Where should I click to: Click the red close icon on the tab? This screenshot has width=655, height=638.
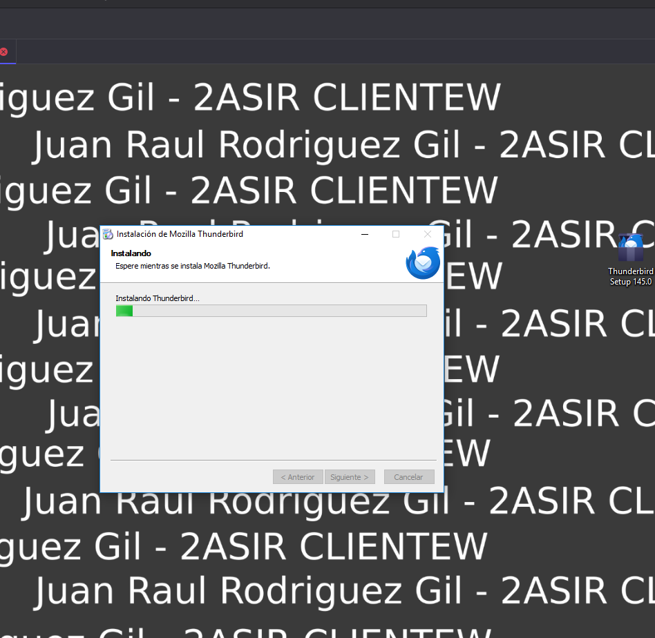click(3, 52)
